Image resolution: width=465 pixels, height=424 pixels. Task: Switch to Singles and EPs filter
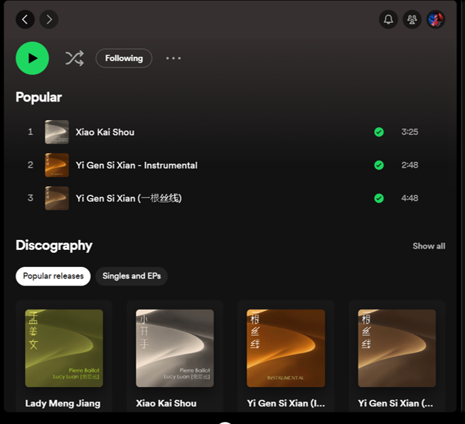pyautogui.click(x=132, y=276)
